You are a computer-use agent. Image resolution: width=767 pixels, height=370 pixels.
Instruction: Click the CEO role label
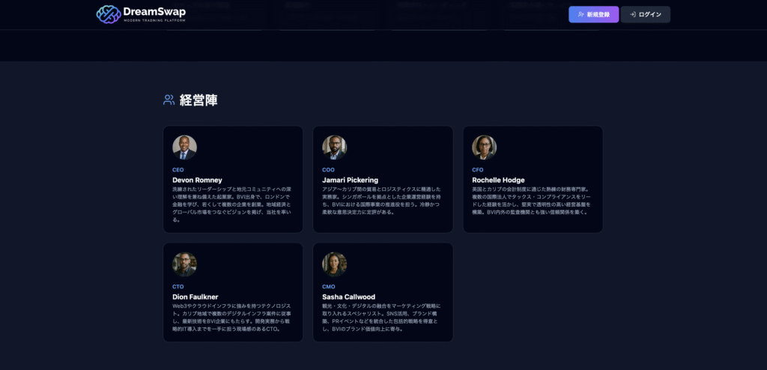coord(178,170)
